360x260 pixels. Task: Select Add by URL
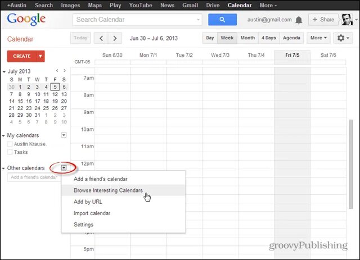tap(123, 202)
